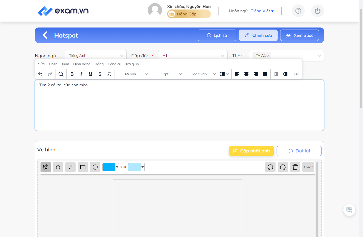The width and height of the screenshot is (363, 237).
Task: Undo the last edit in text editor
Action: pos(40,74)
